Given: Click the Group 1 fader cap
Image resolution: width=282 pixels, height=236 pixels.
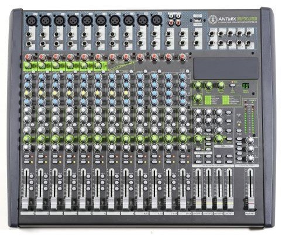Looking at the screenshot, I should pos(198,203).
